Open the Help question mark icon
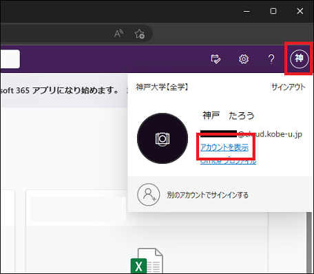Screen dimensions: 314x274 pos(271,59)
